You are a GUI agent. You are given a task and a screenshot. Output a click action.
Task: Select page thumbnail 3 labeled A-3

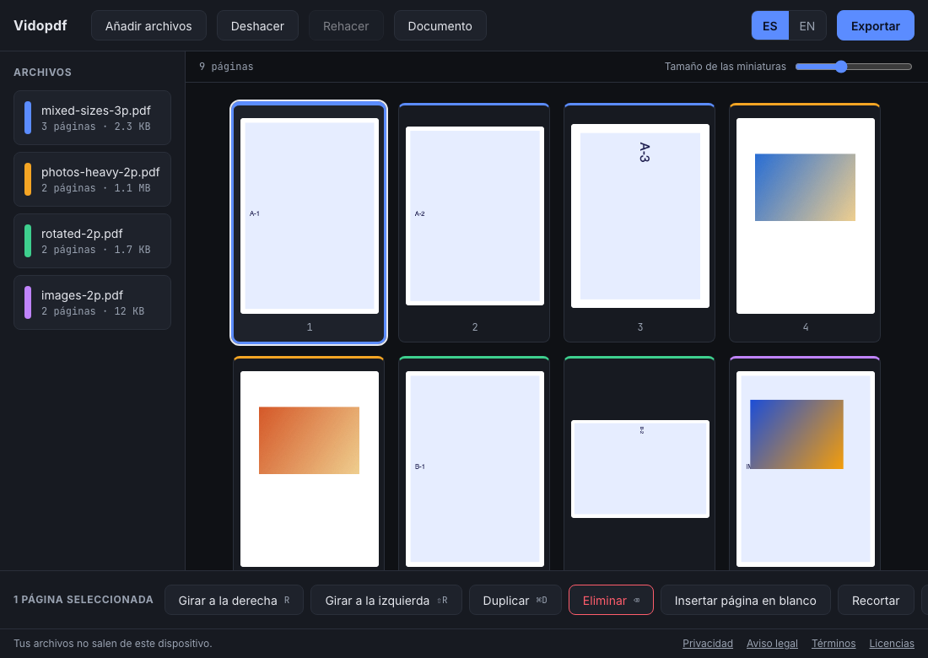(639, 223)
